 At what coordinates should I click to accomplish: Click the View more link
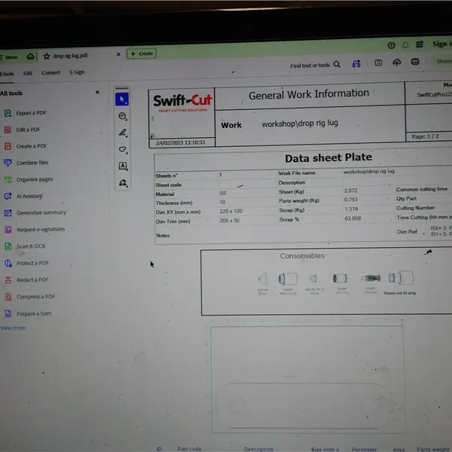pos(13,328)
